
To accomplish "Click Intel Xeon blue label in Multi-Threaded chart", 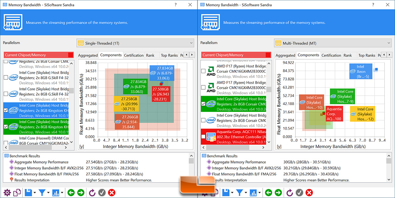I will [x=361, y=72].
